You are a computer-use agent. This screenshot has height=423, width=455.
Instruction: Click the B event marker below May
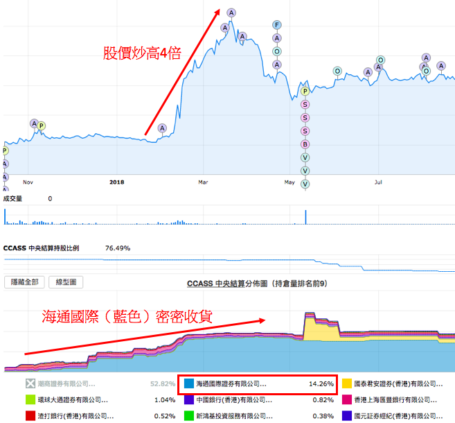[x=305, y=144]
